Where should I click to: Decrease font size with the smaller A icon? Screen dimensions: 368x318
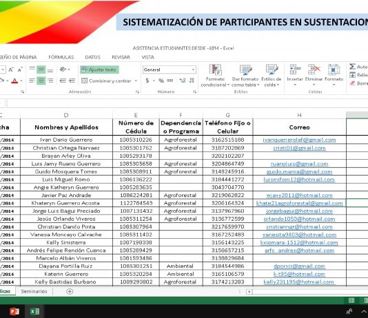pos(20,70)
